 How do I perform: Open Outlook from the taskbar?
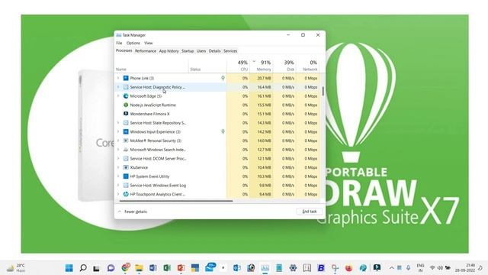pos(237,268)
